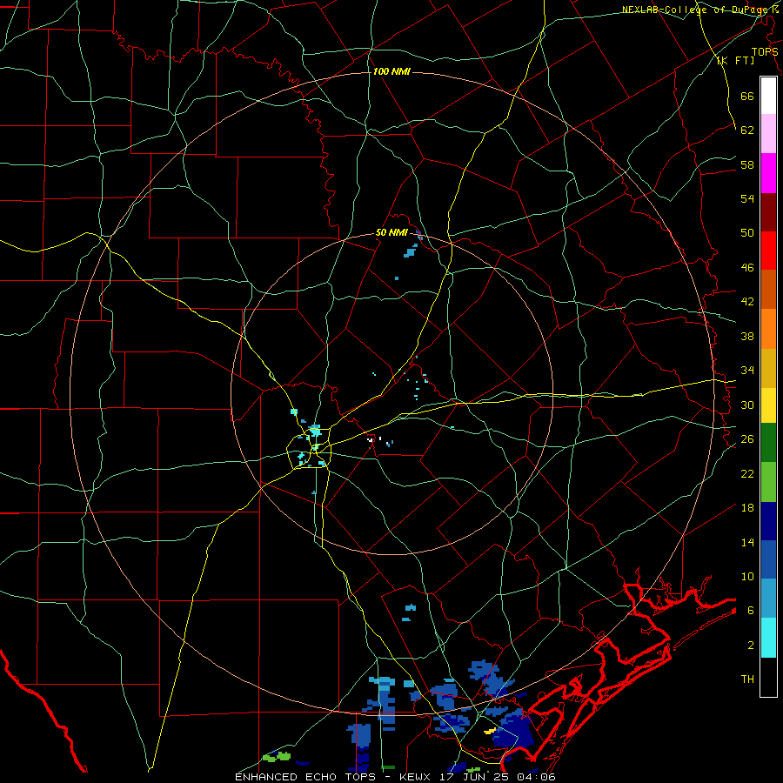This screenshot has width=783, height=783.
Task: Click the '62' legend value
Action: [x=747, y=130]
